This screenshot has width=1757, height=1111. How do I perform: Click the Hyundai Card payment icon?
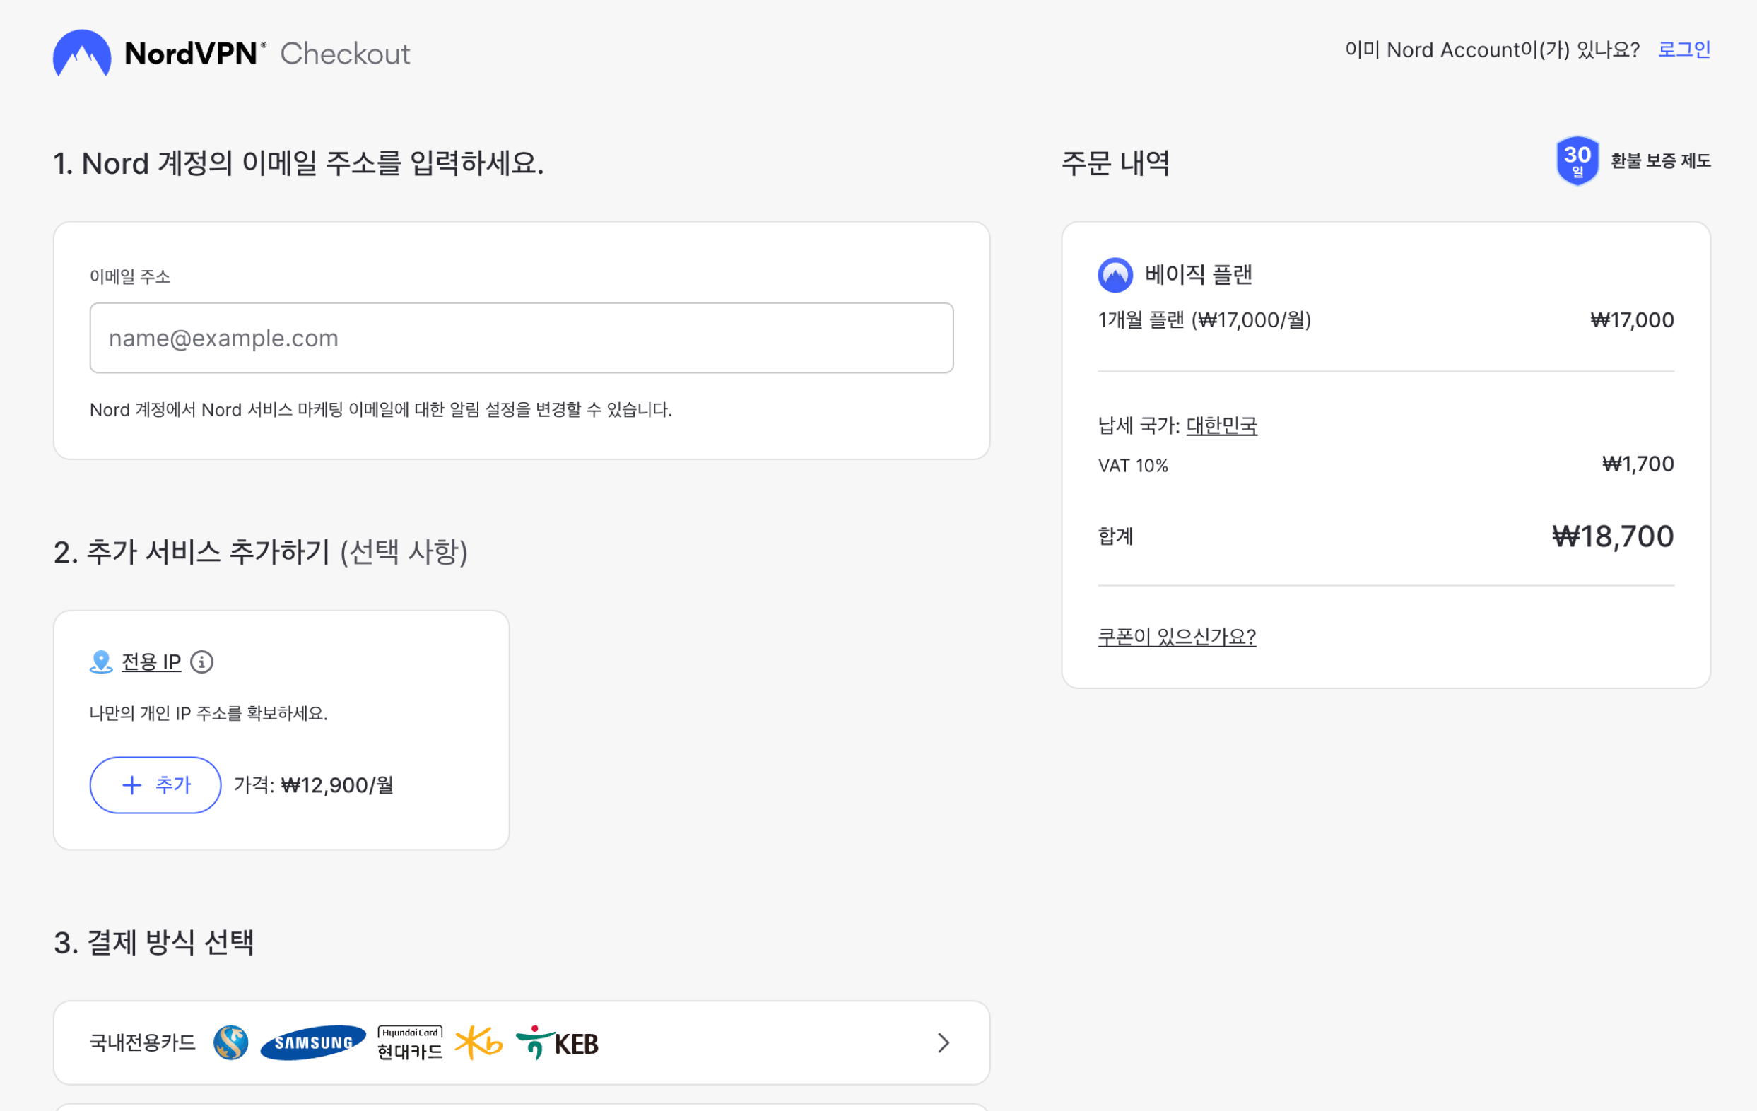pyautogui.click(x=409, y=1042)
